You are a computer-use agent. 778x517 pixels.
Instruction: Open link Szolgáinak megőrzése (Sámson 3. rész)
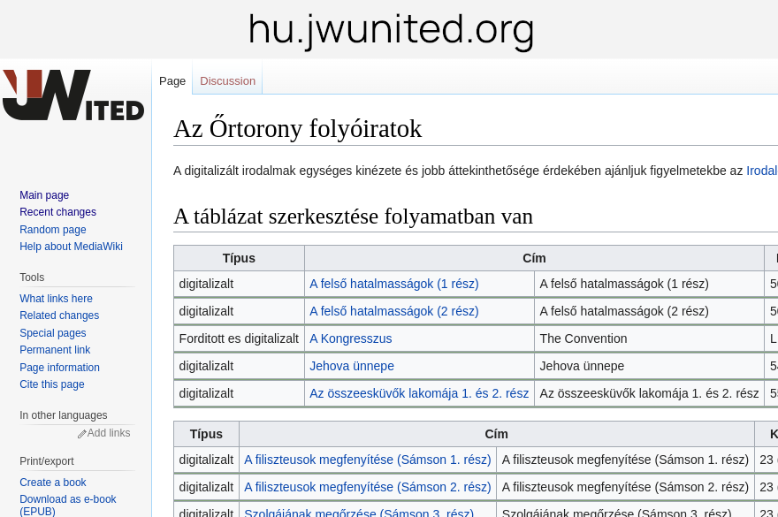coord(359,513)
